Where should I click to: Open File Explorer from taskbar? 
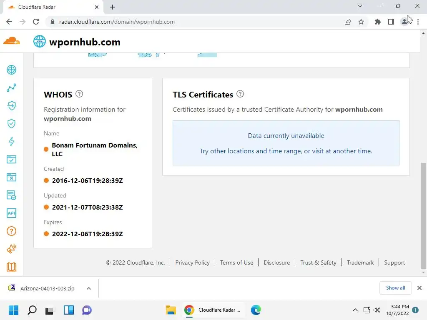point(171,310)
